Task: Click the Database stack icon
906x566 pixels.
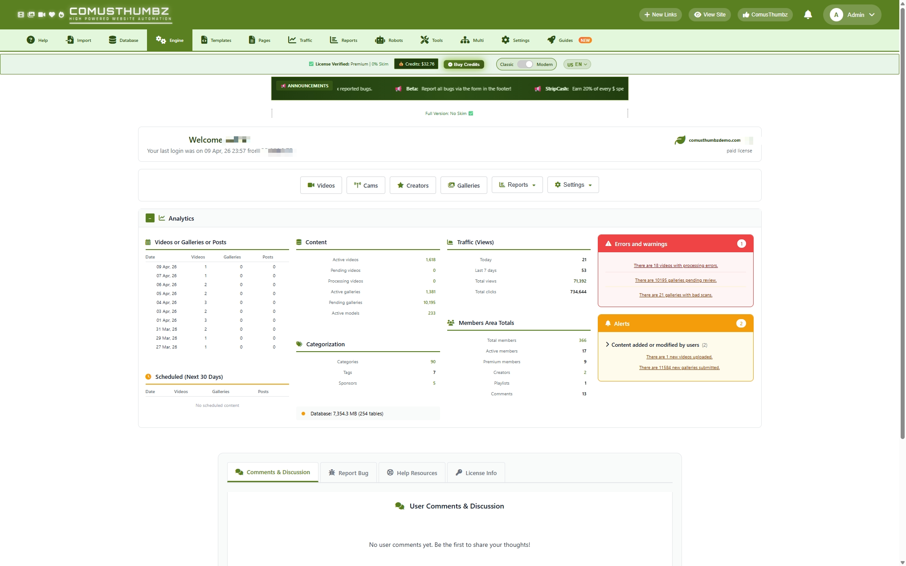Action: coord(112,40)
